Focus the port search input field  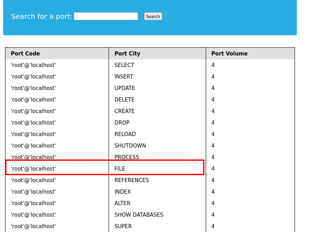tap(106, 16)
